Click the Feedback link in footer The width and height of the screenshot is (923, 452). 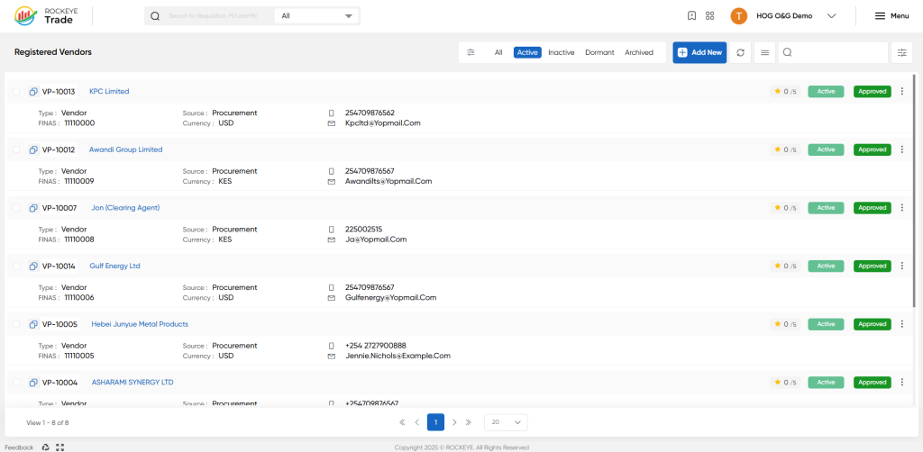[20, 447]
